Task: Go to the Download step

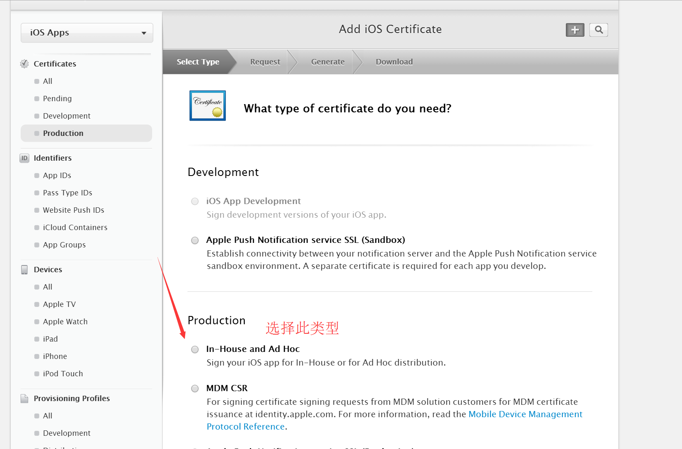Action: tap(394, 62)
